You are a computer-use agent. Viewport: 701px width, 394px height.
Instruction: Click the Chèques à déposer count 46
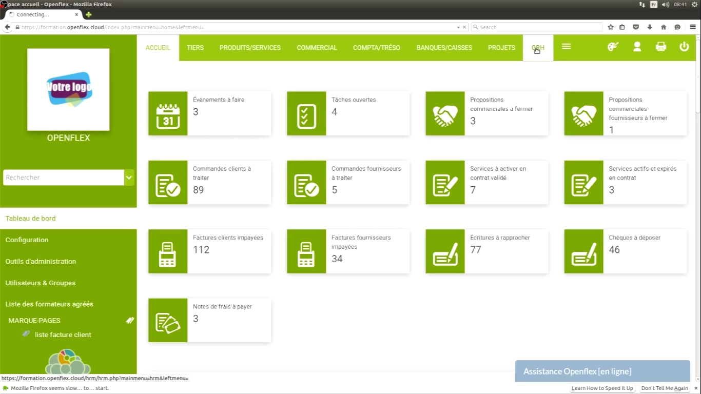pyautogui.click(x=614, y=250)
